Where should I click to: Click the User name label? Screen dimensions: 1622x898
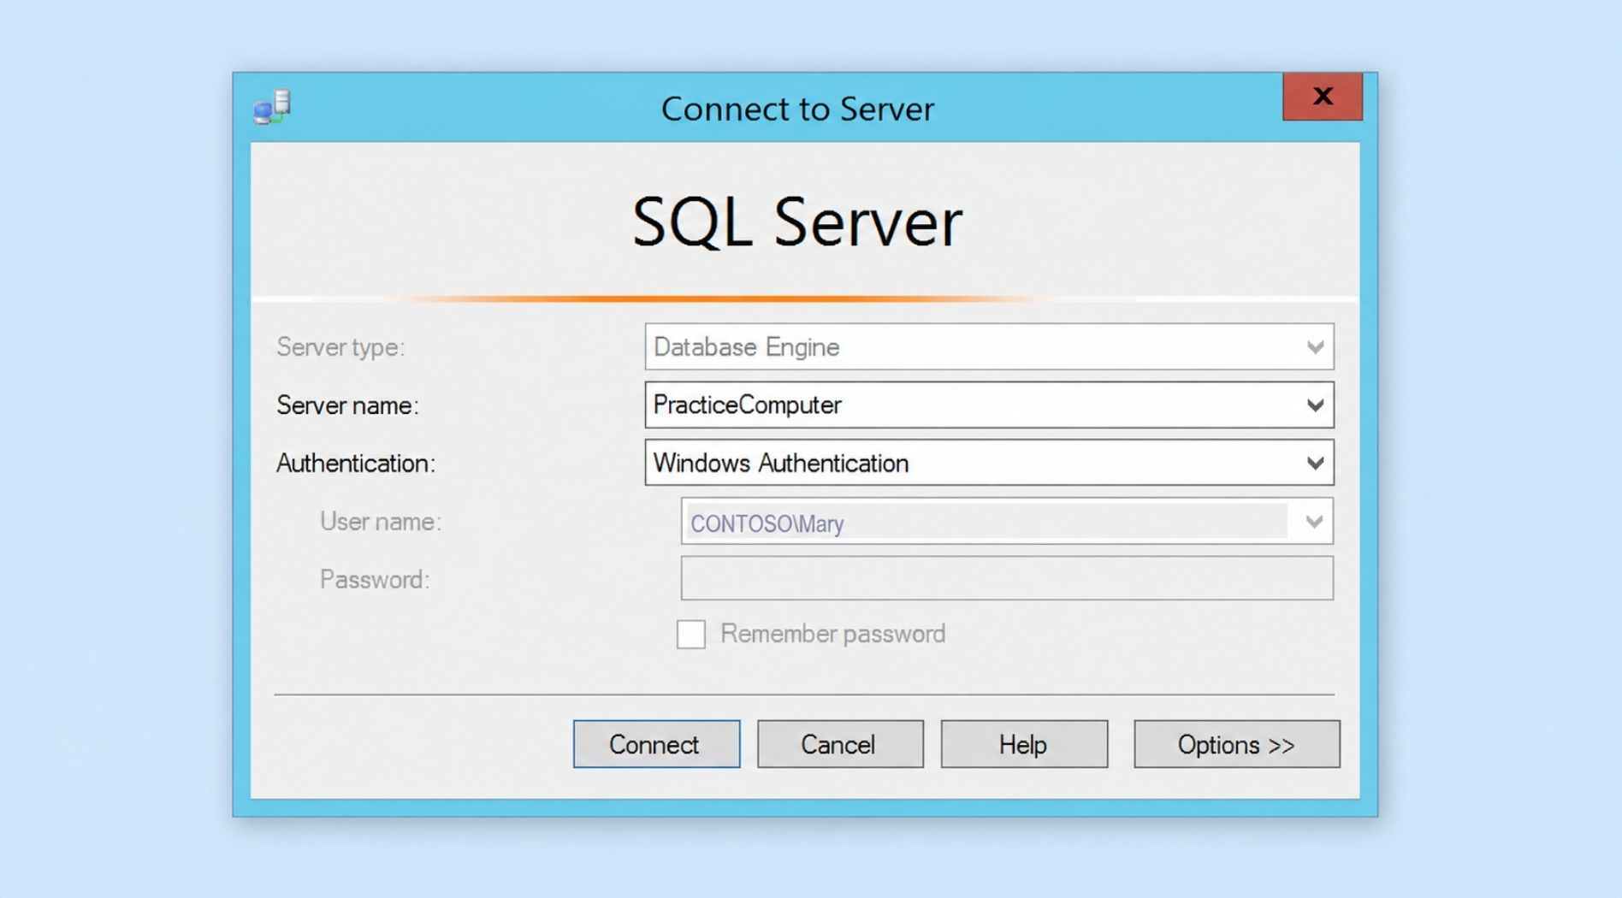coord(381,522)
